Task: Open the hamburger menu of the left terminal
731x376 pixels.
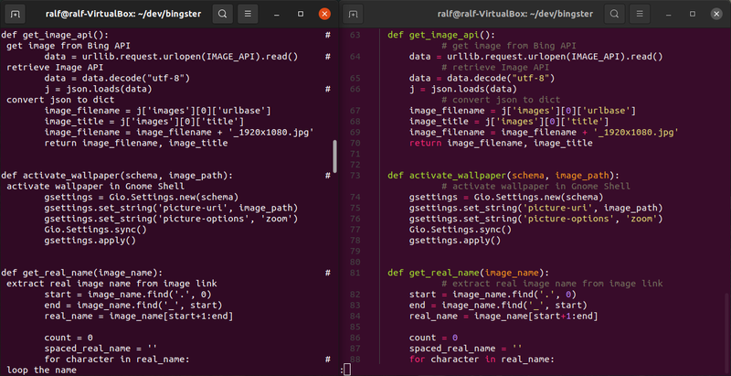Action: (x=248, y=14)
